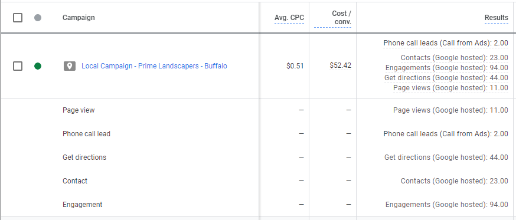Sort by the Avg. CPC column header
516x220 pixels.
(289, 18)
